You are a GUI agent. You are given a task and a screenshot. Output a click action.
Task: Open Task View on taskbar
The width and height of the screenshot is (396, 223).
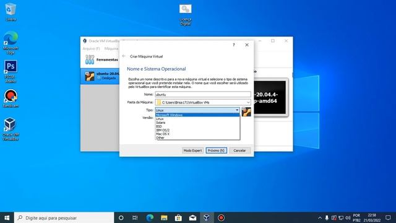click(x=135, y=217)
